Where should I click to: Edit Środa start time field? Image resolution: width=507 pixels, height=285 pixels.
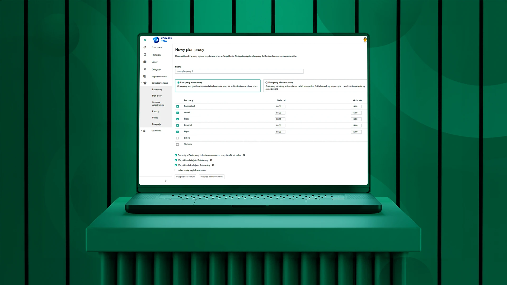pyautogui.click(x=280, y=119)
